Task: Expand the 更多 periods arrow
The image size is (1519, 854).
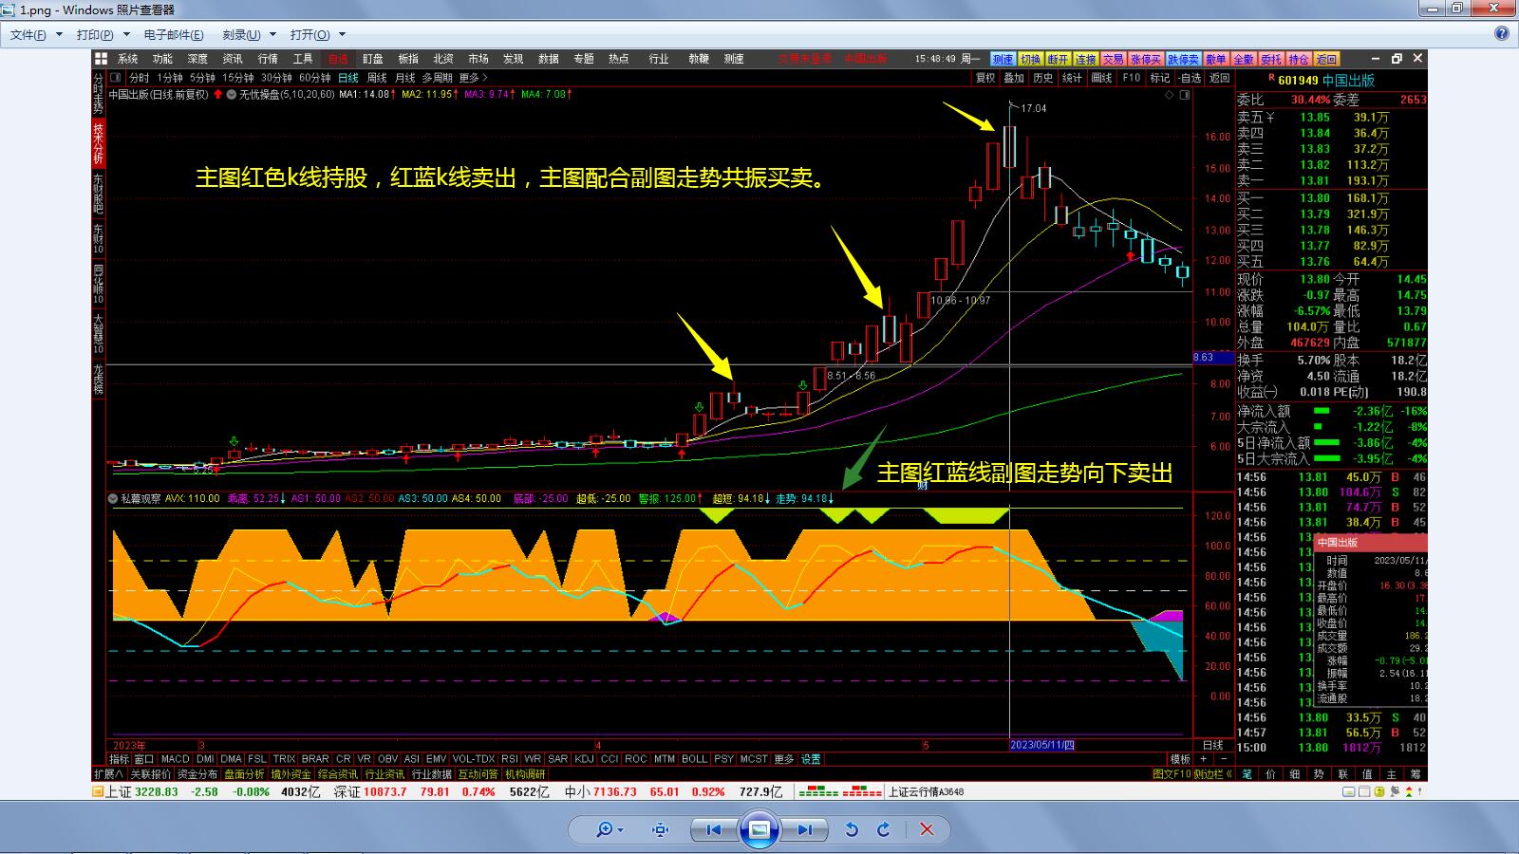Action: coord(474,78)
